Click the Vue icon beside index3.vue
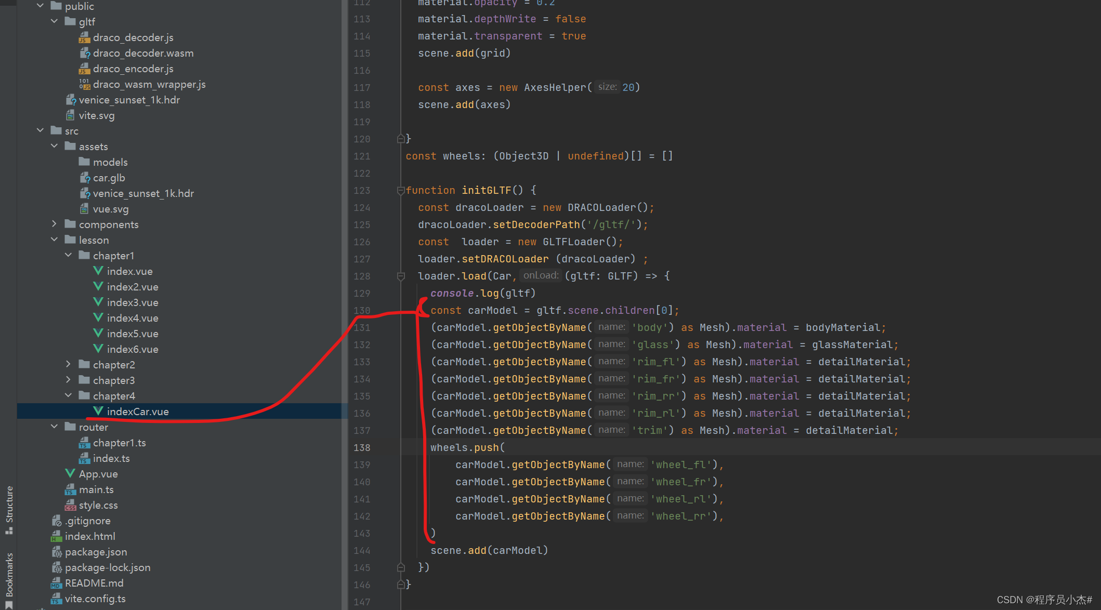1101x610 pixels. pyautogui.click(x=98, y=302)
